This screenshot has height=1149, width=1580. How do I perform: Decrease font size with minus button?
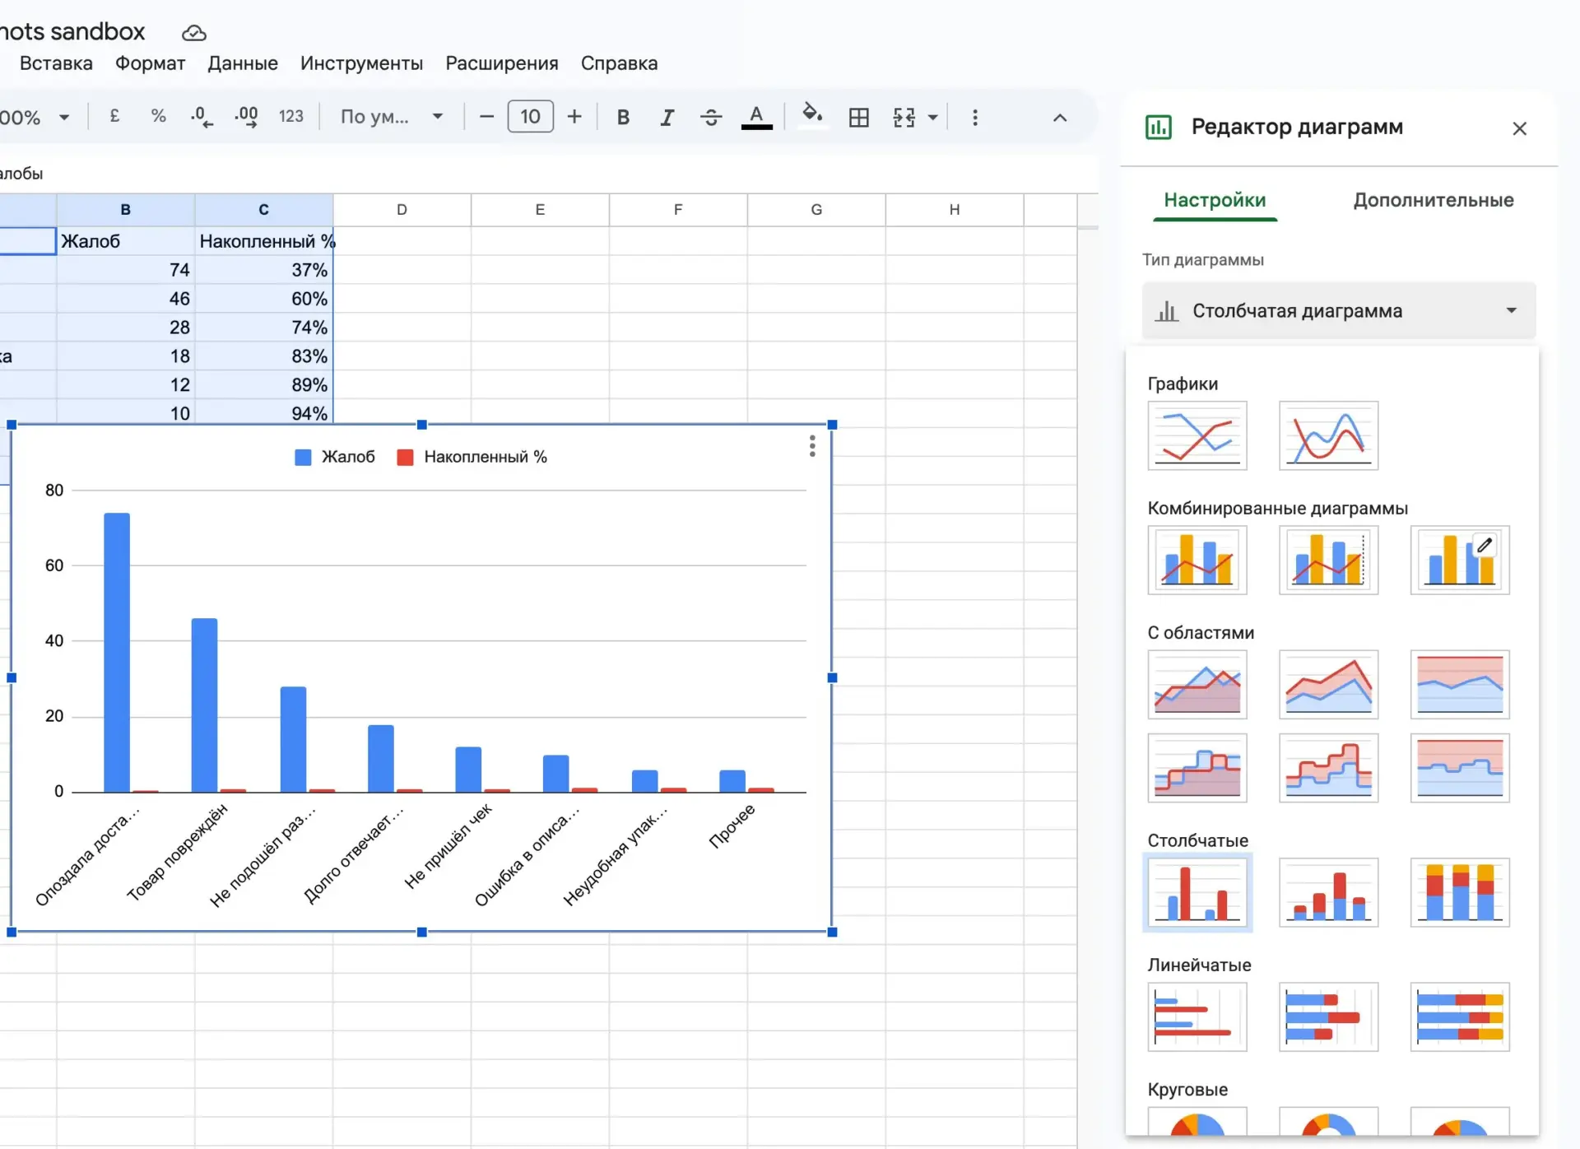point(486,117)
